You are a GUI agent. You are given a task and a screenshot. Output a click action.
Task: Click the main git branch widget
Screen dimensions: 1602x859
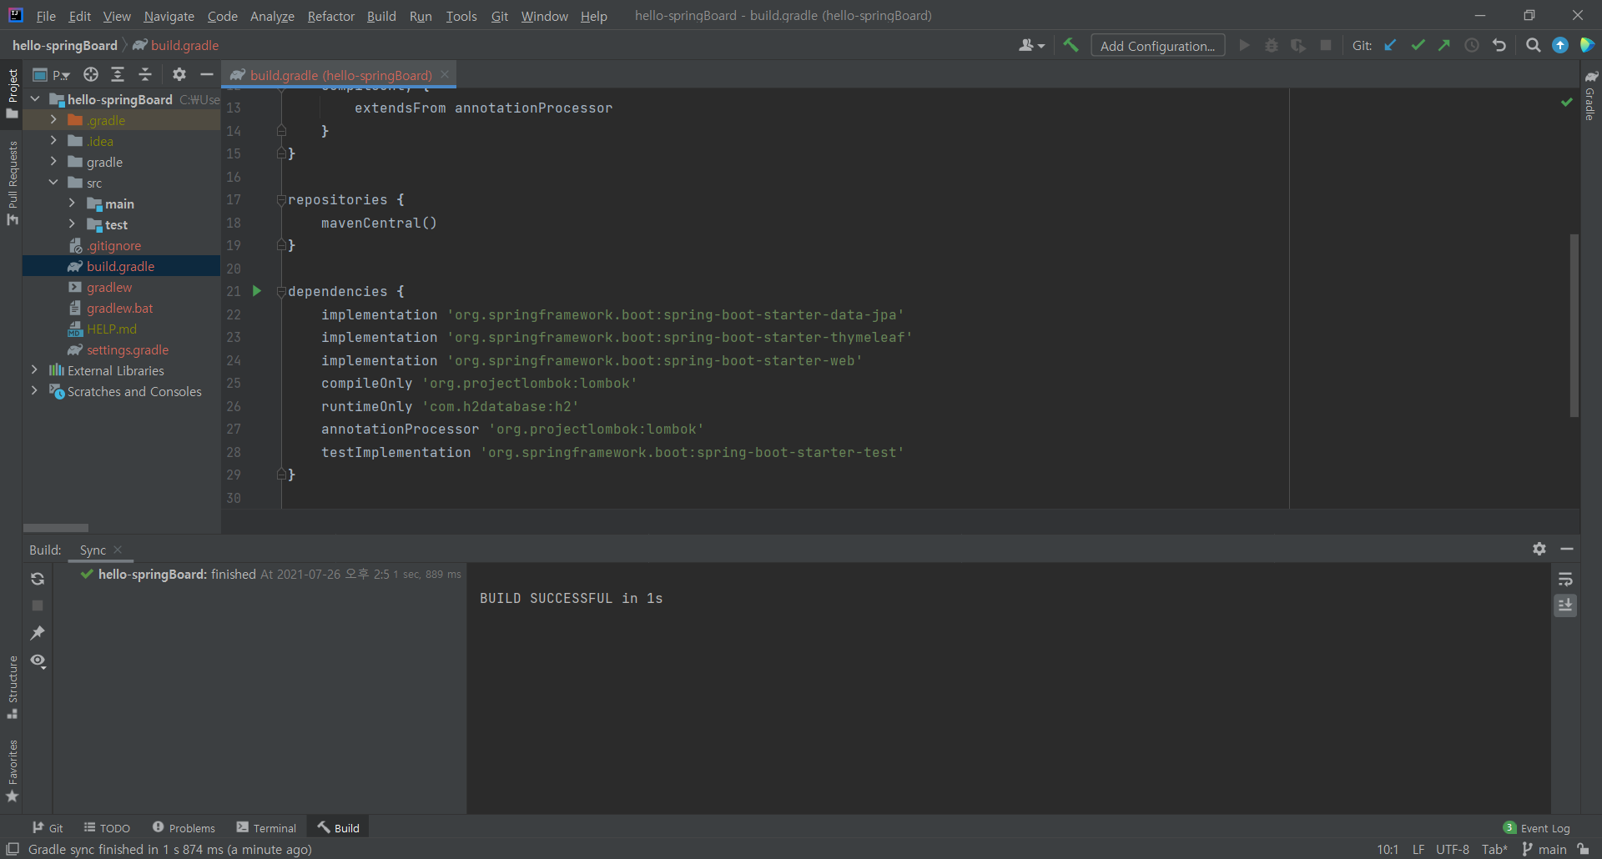(1544, 849)
